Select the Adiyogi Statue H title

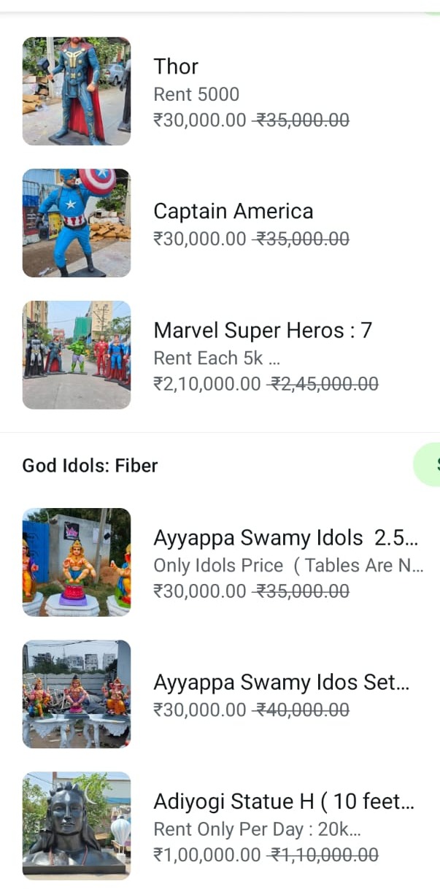tap(283, 801)
